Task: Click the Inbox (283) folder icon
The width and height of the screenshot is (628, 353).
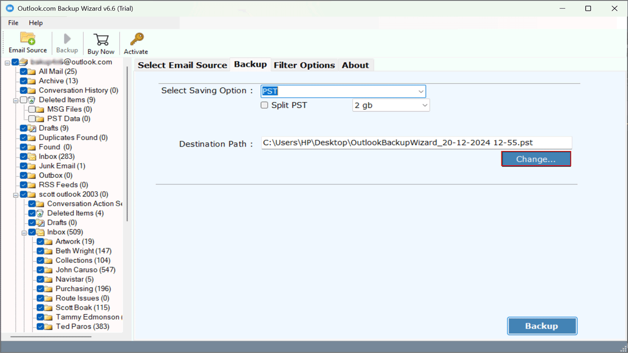Action: pos(32,157)
